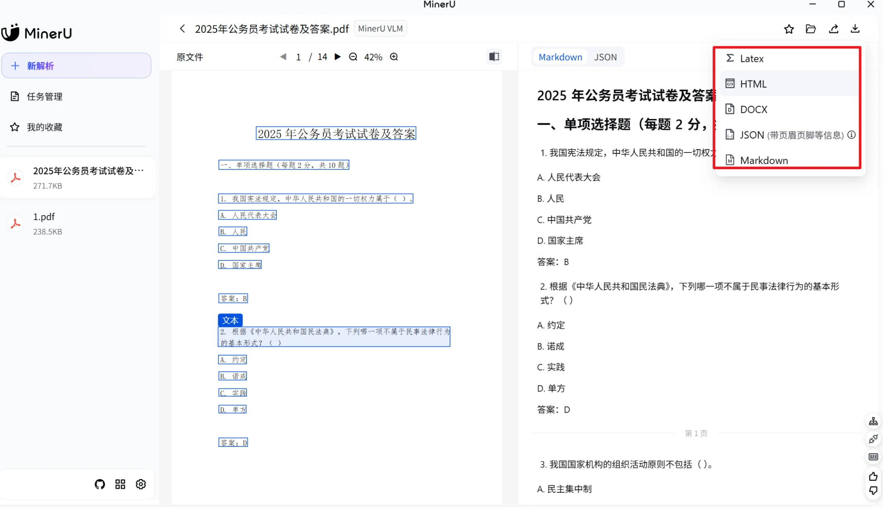The image size is (883, 508).
Task: Switch to the Markdown tab
Action: (x=560, y=57)
